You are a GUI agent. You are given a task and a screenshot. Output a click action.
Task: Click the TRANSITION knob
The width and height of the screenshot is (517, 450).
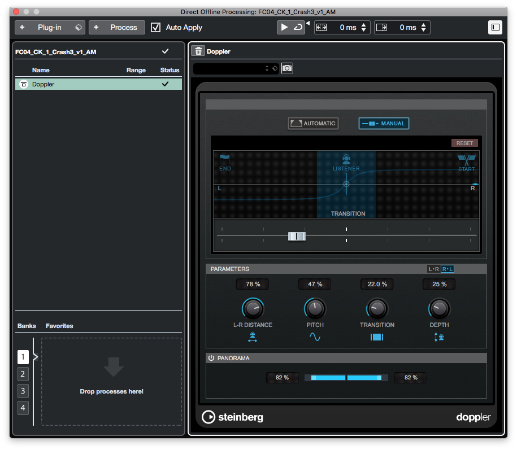[377, 309]
